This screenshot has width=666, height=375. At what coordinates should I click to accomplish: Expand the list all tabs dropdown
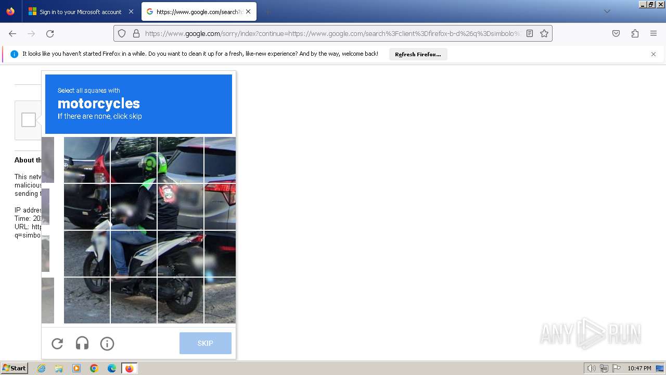click(607, 11)
